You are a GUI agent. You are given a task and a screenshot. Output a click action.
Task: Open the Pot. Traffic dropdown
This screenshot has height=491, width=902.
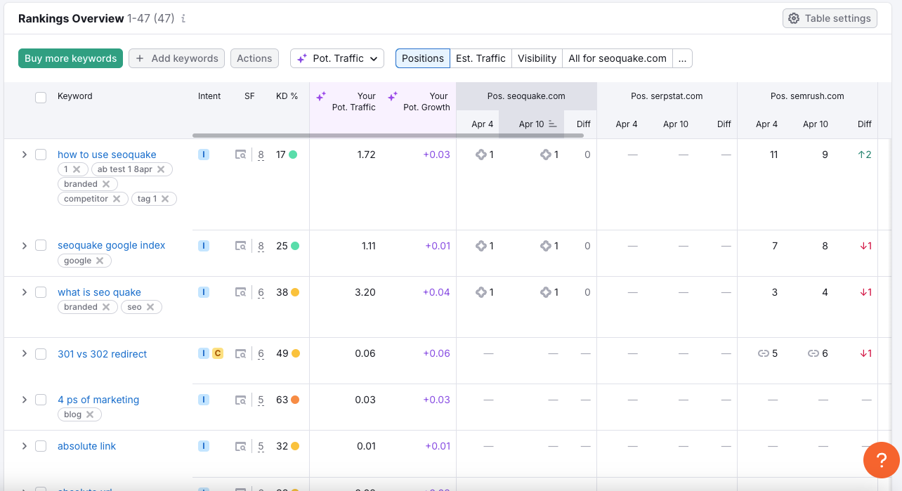click(337, 58)
